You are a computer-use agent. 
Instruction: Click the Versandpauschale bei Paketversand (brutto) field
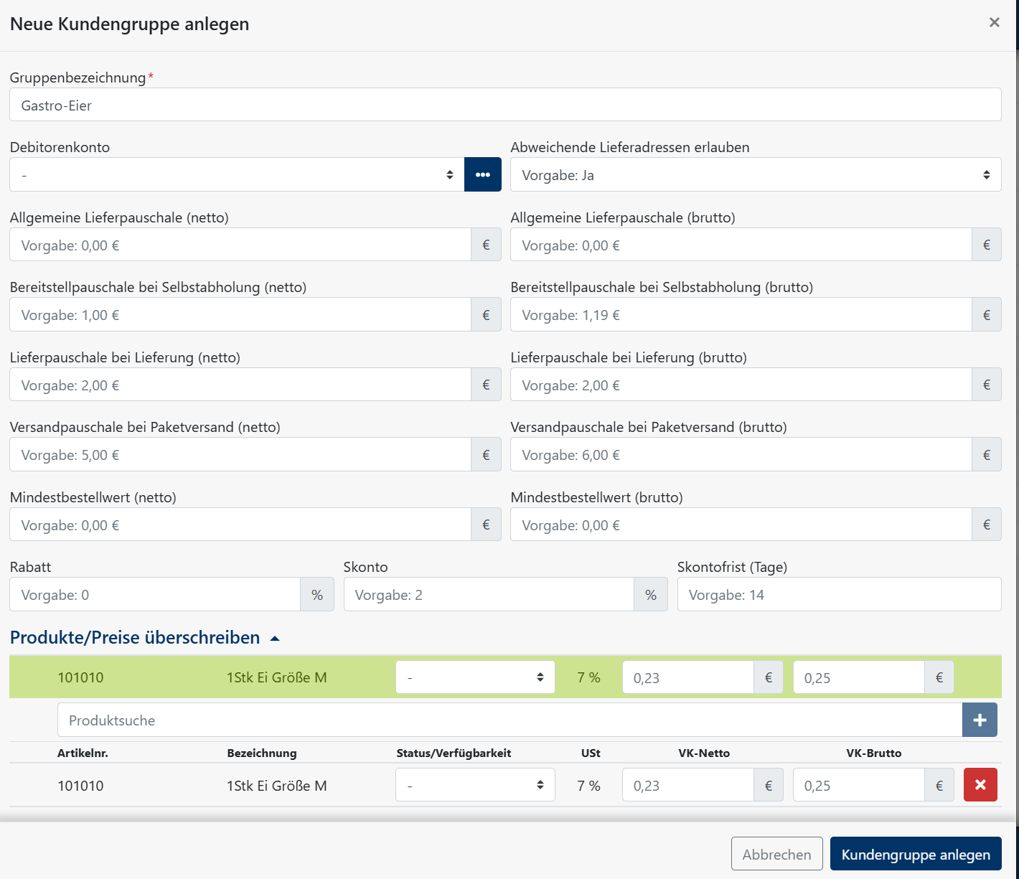[741, 454]
